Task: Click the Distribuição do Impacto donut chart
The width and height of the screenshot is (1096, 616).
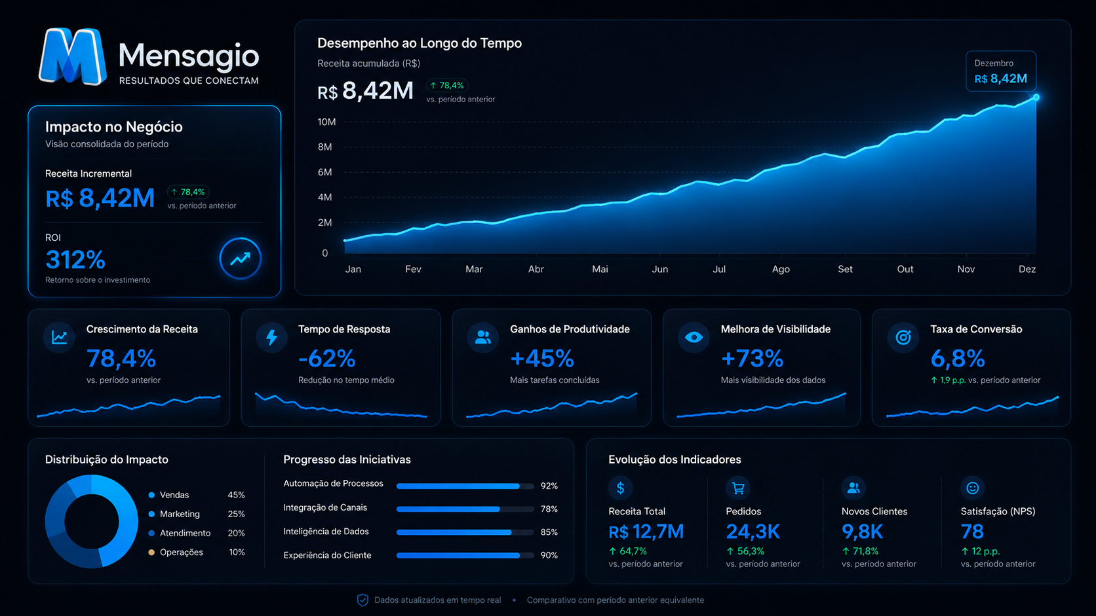Action: tap(92, 521)
